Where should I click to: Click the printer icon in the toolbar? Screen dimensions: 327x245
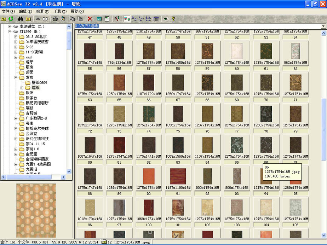click(x=55, y=19)
